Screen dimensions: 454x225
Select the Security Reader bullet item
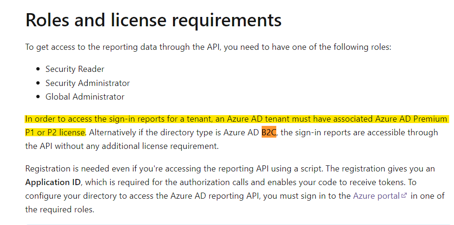pyautogui.click(x=74, y=69)
